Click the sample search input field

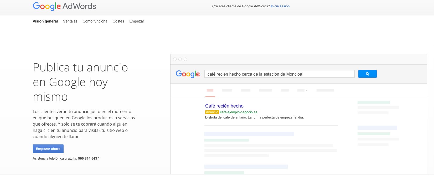[280, 74]
